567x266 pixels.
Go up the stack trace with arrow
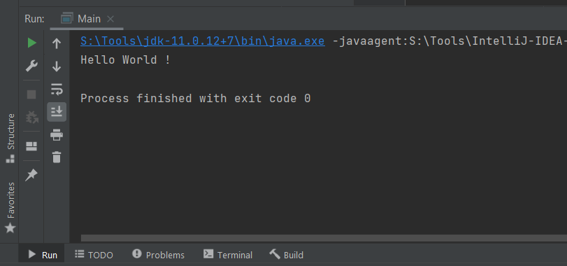tap(57, 44)
